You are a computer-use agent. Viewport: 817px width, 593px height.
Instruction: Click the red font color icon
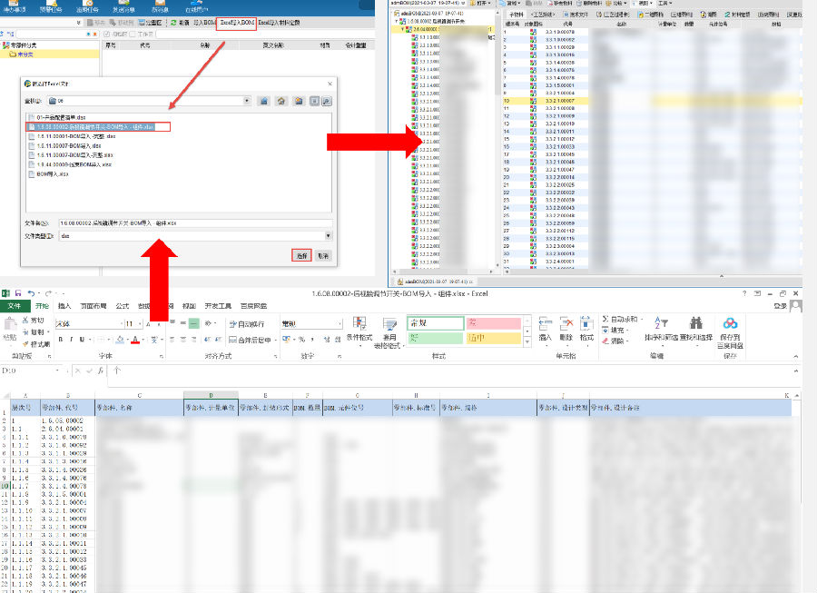coord(134,340)
